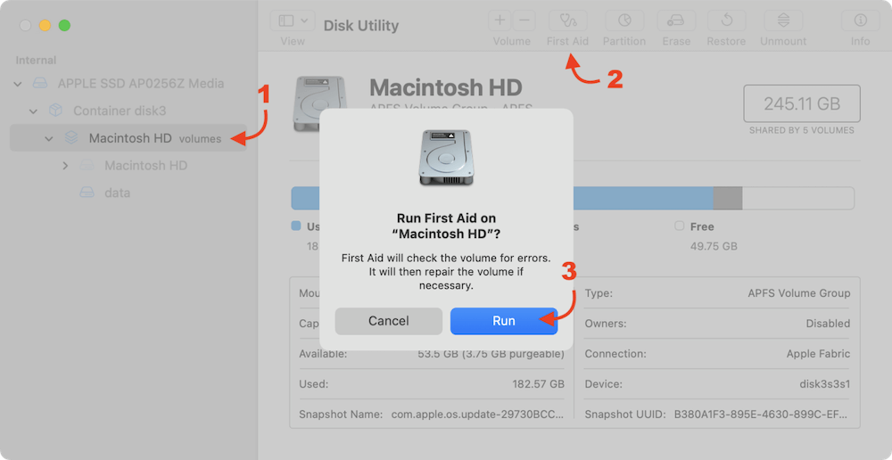This screenshot has width=892, height=460.
Task: Click the green full-screen window button
Action: coord(64,26)
